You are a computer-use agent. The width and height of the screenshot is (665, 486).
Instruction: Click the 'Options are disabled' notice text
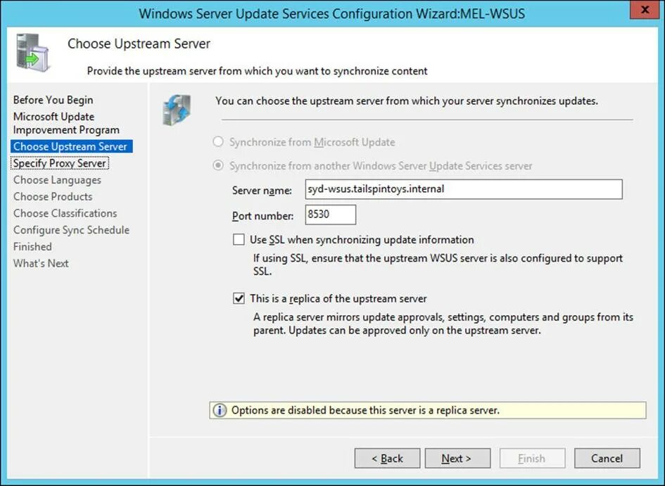point(365,410)
